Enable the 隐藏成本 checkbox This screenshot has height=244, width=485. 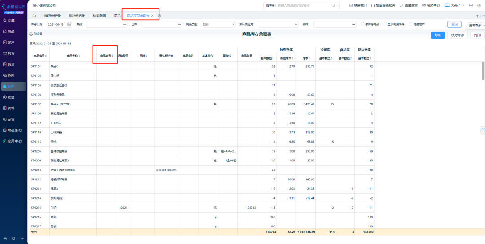pyautogui.click(x=410, y=24)
